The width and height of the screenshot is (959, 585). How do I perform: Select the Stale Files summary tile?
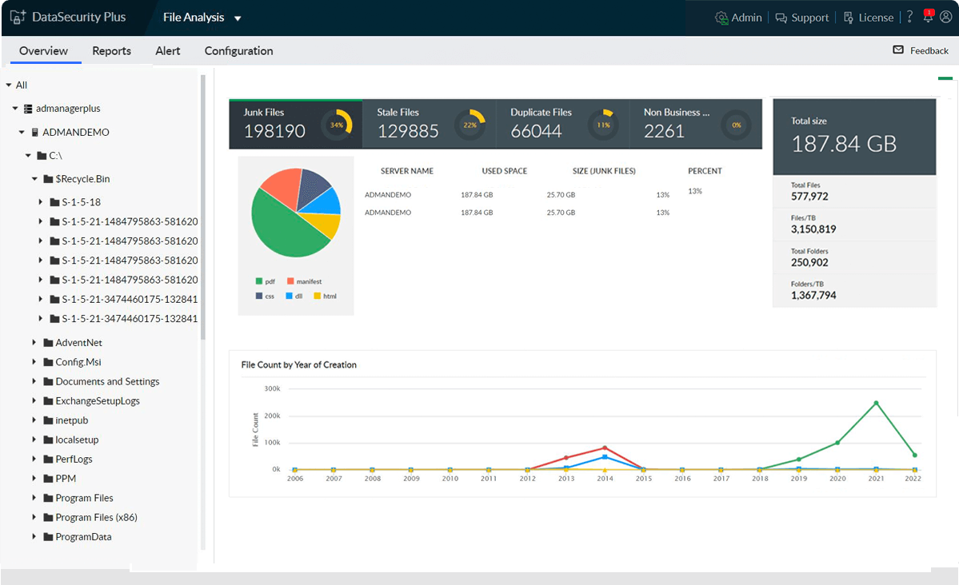pyautogui.click(x=429, y=124)
